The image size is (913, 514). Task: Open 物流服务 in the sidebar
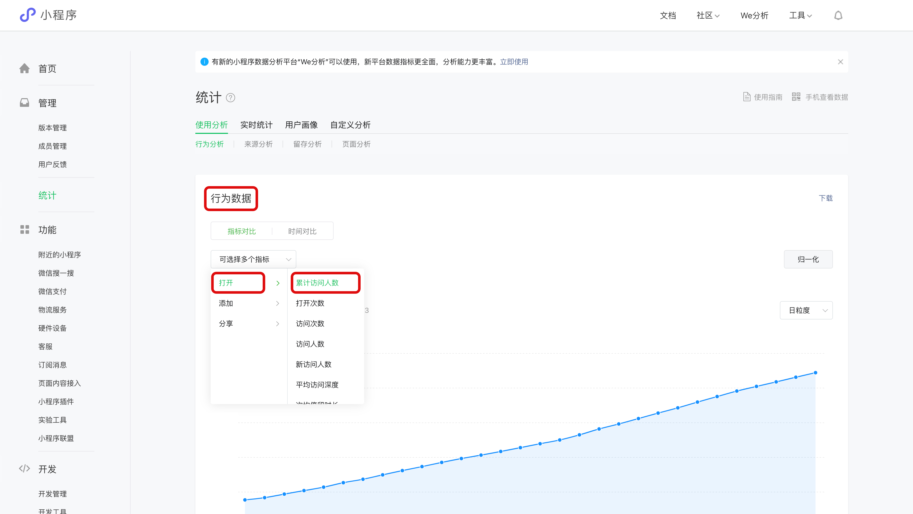pyautogui.click(x=53, y=310)
